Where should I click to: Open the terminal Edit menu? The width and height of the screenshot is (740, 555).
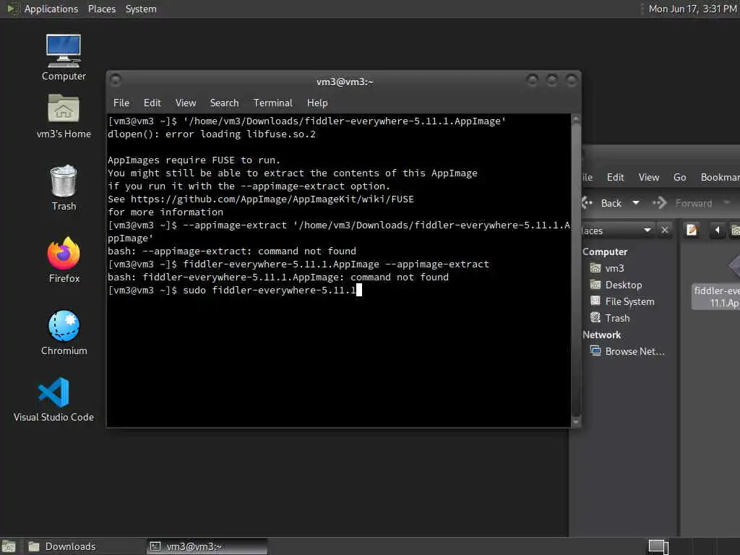pos(152,103)
